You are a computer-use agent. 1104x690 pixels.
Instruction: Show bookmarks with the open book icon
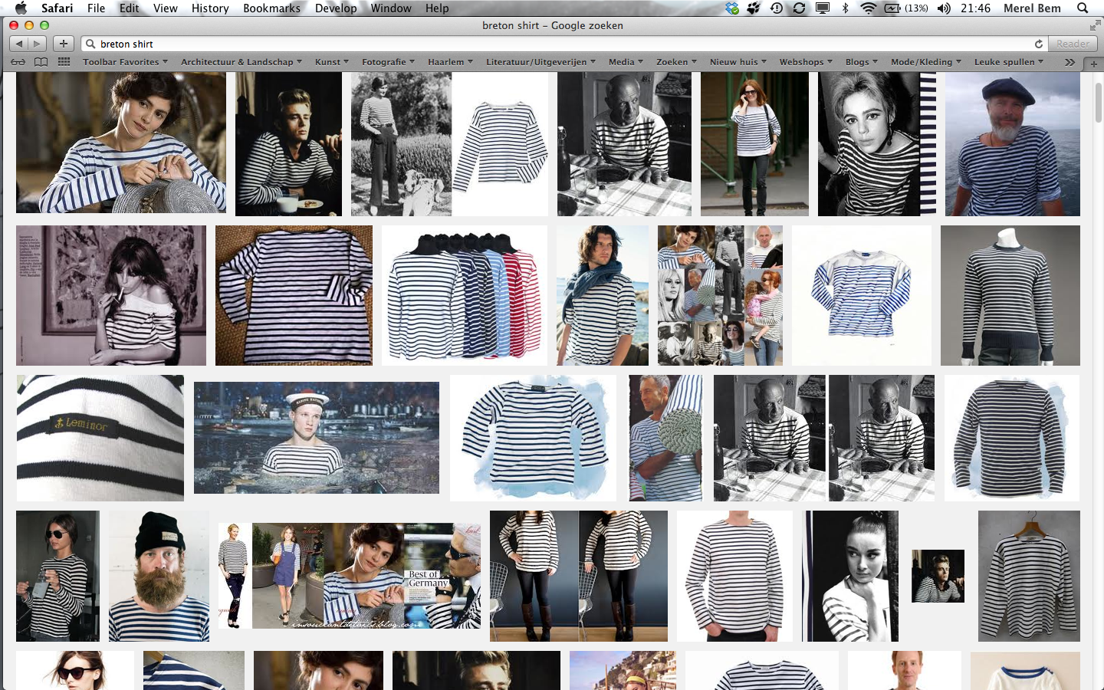(x=41, y=62)
